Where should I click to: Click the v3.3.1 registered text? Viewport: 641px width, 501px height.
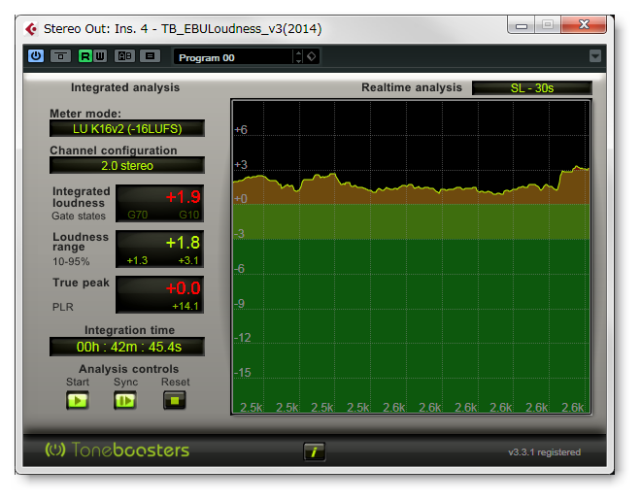click(x=544, y=451)
